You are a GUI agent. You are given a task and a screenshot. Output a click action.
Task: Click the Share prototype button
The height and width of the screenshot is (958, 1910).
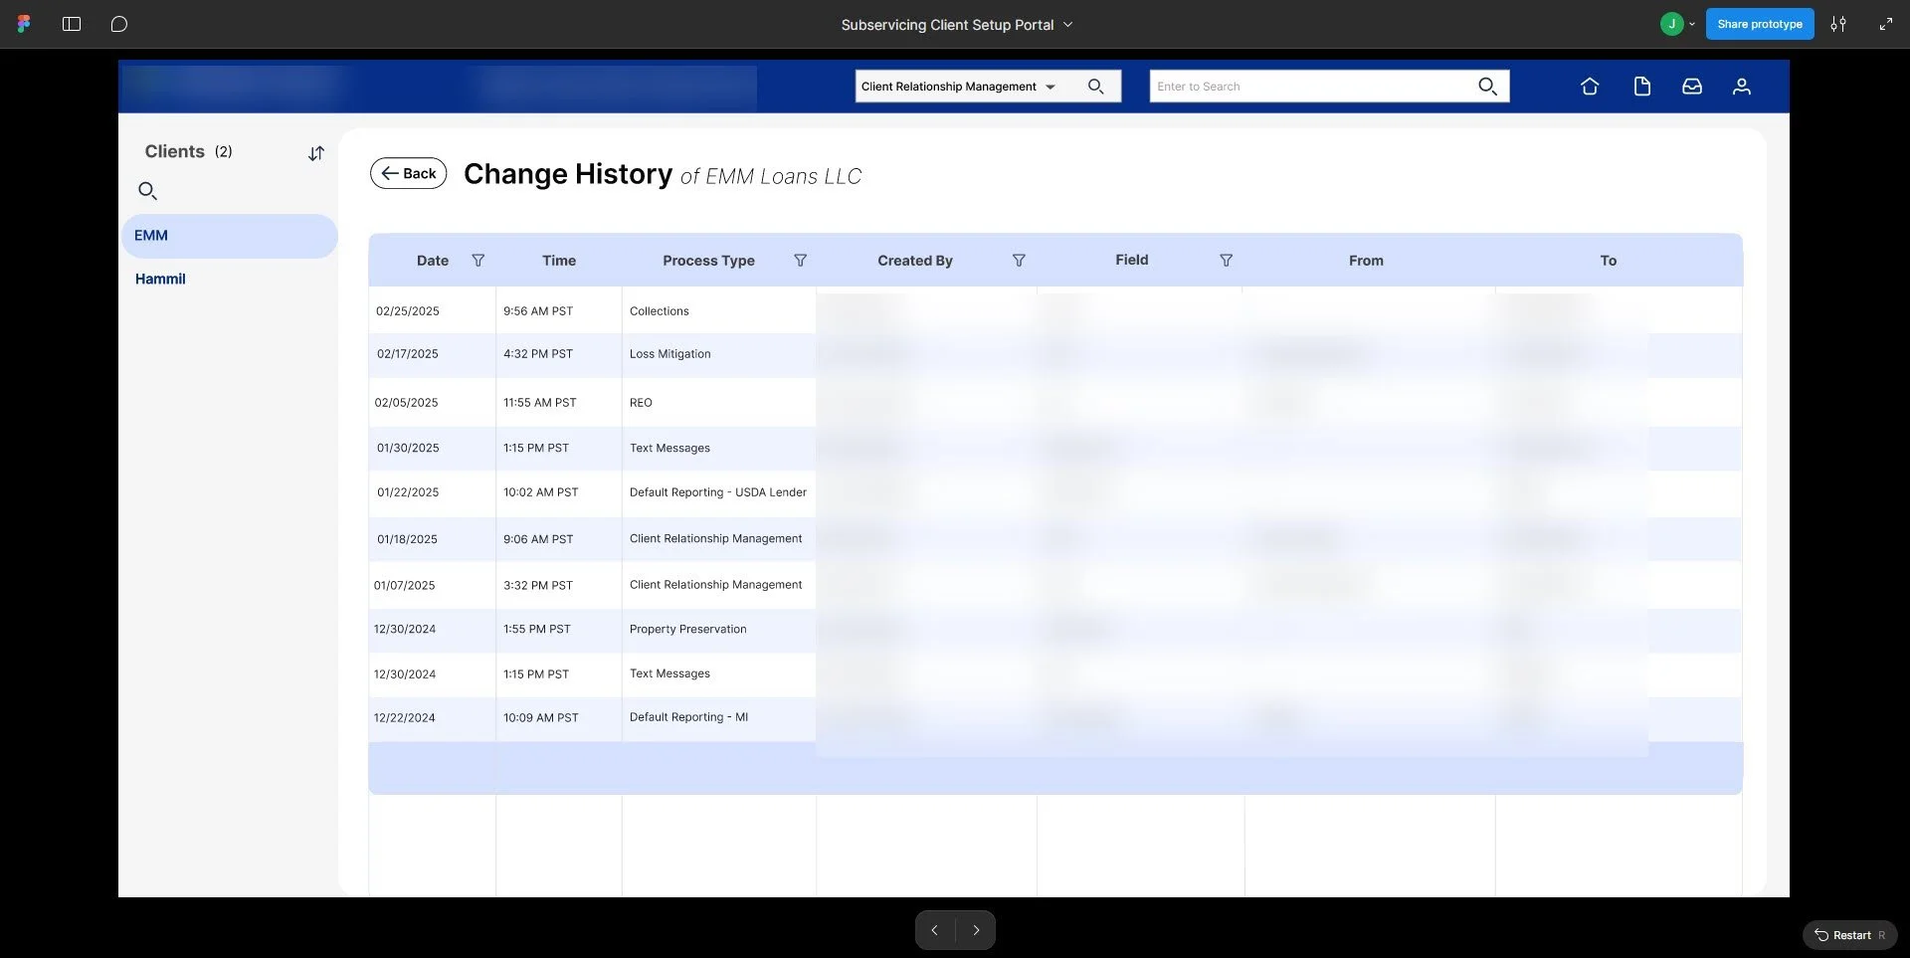pos(1759,24)
